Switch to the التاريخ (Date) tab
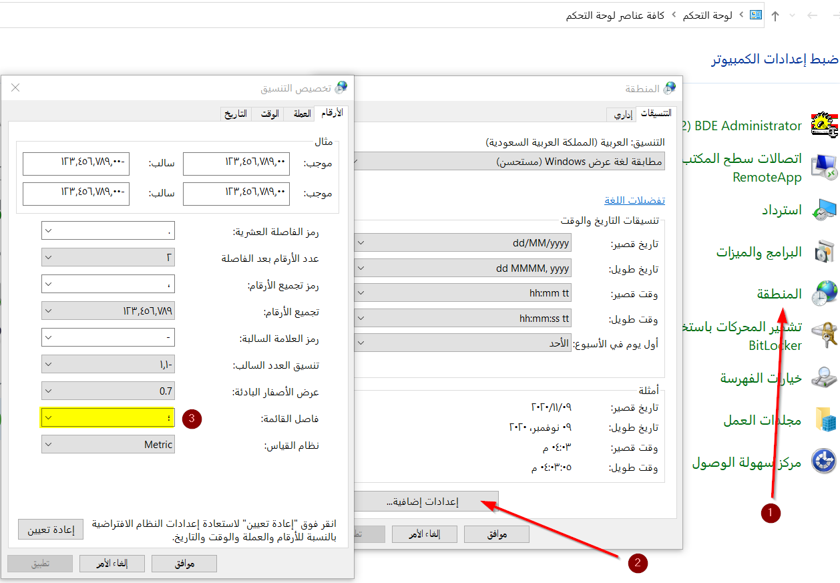This screenshot has width=840, height=583. [x=235, y=113]
